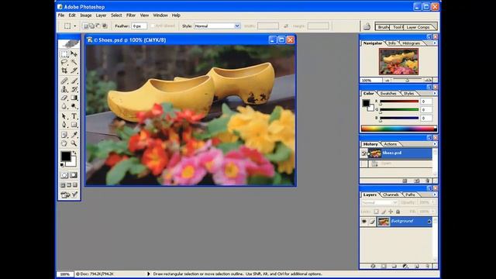496x279 pixels.
Task: Swap foreground and background colors
Action: pos(74,153)
